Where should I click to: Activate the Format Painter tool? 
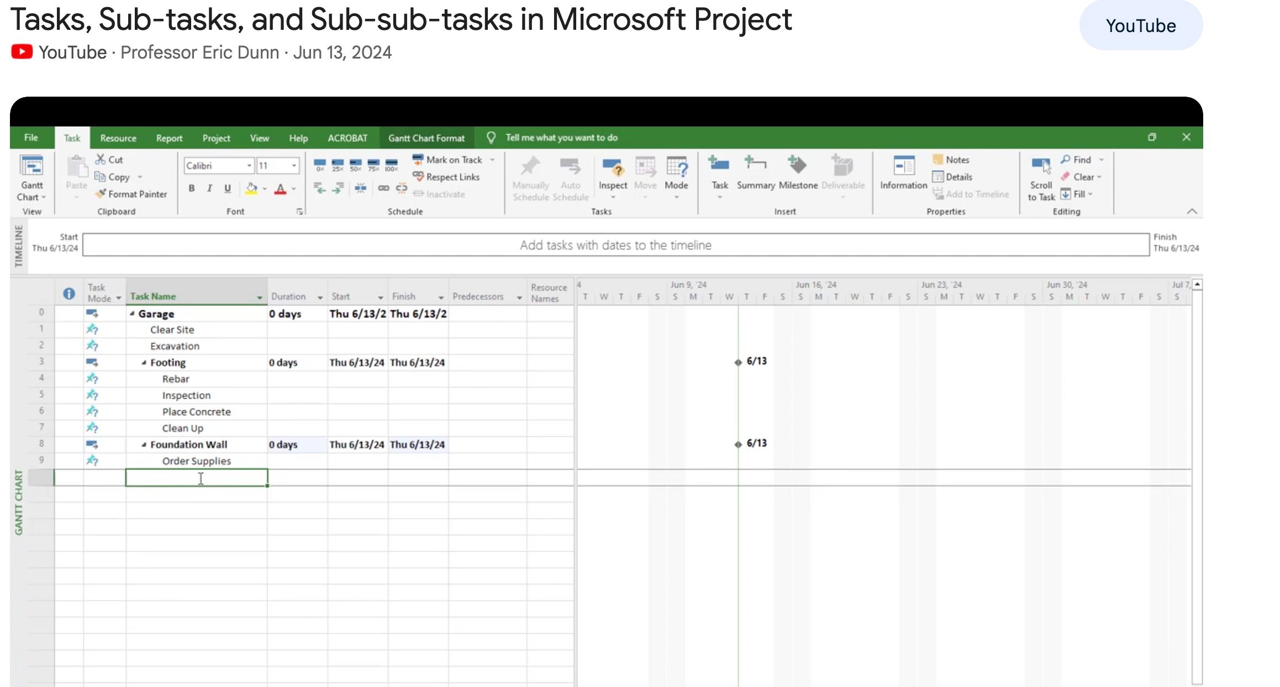click(x=130, y=194)
